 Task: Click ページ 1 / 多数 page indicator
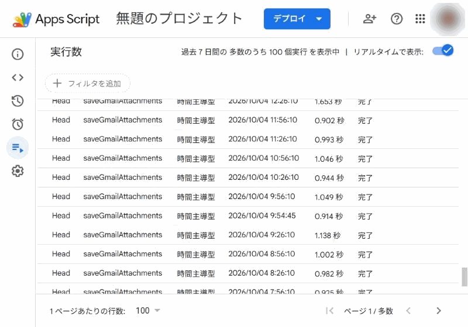(x=369, y=311)
